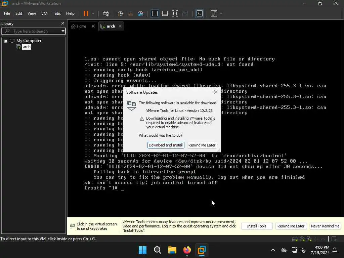Click the network adapter status icon
Image resolution: width=344 pixels, height=258 pixels.
pos(309,239)
